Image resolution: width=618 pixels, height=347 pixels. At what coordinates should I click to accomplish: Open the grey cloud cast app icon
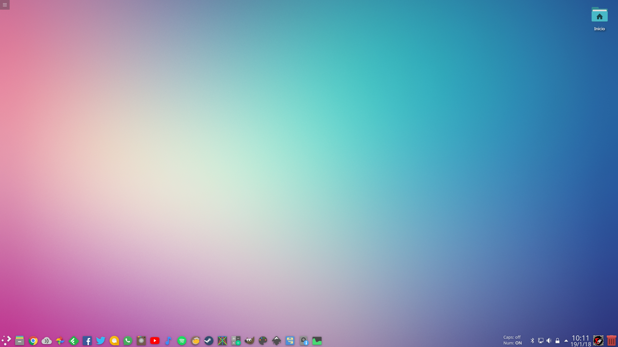click(x=47, y=341)
